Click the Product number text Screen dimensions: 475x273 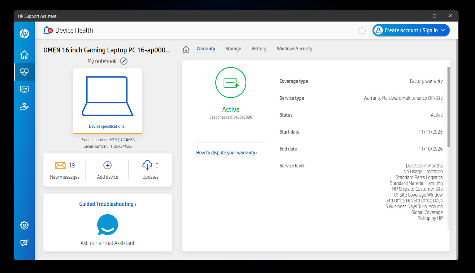click(107, 140)
